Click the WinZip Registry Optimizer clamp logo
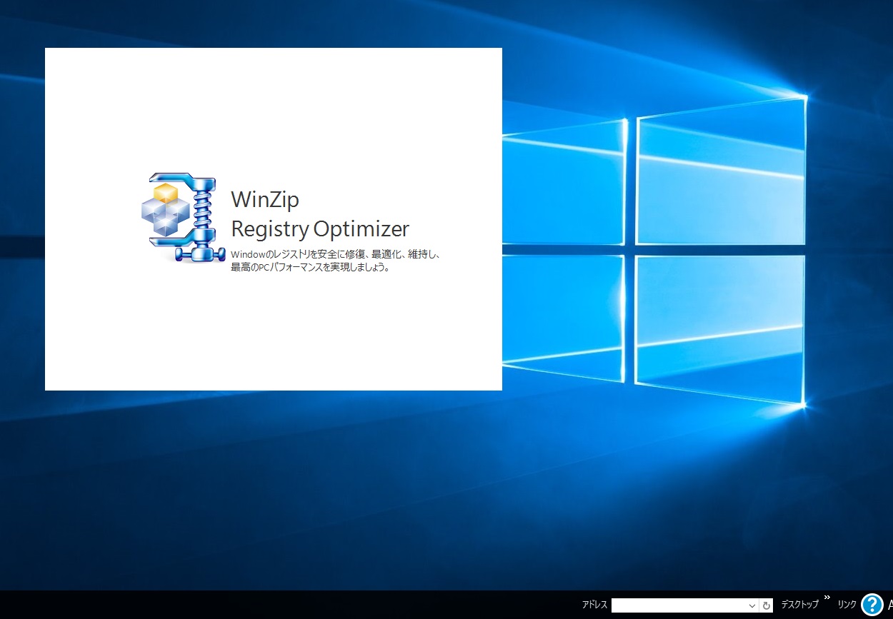The image size is (893, 619). (x=184, y=217)
